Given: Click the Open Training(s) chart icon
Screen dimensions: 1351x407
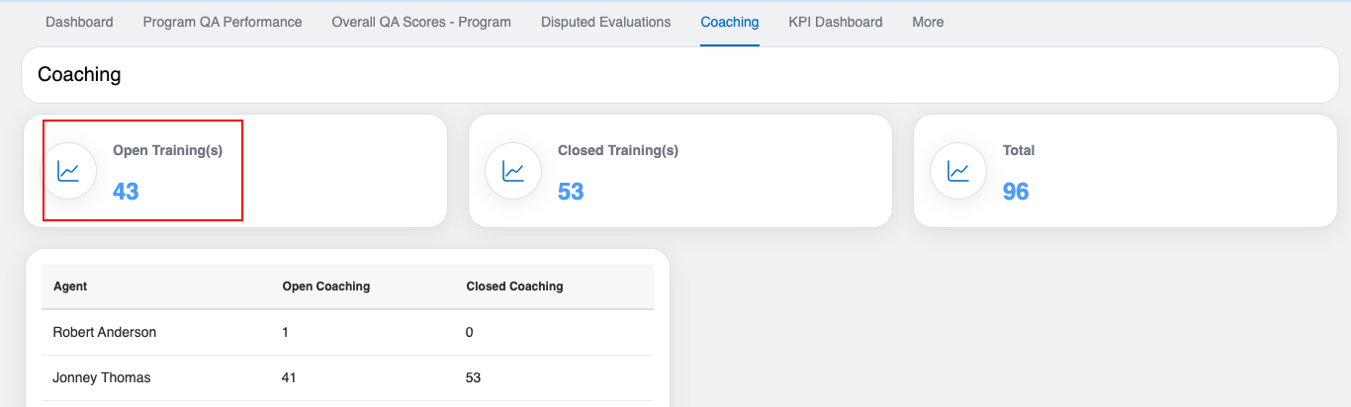Looking at the screenshot, I should (x=68, y=171).
